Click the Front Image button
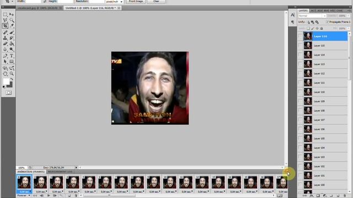This screenshot has height=198, width=353. (x=136, y=1)
